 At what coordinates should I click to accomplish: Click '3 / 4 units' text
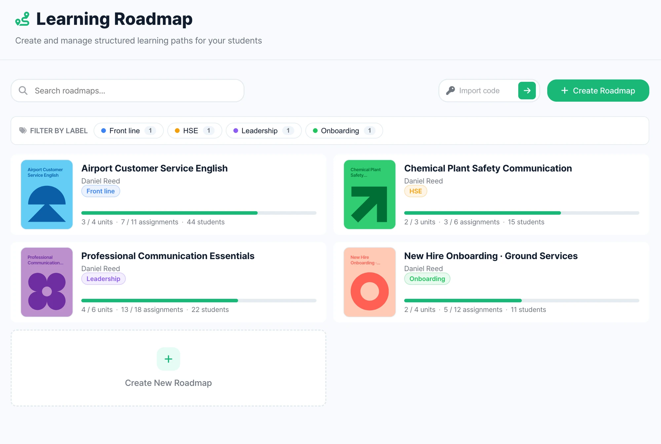tap(97, 222)
